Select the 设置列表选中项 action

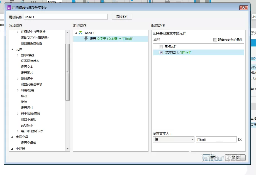tap(31, 84)
